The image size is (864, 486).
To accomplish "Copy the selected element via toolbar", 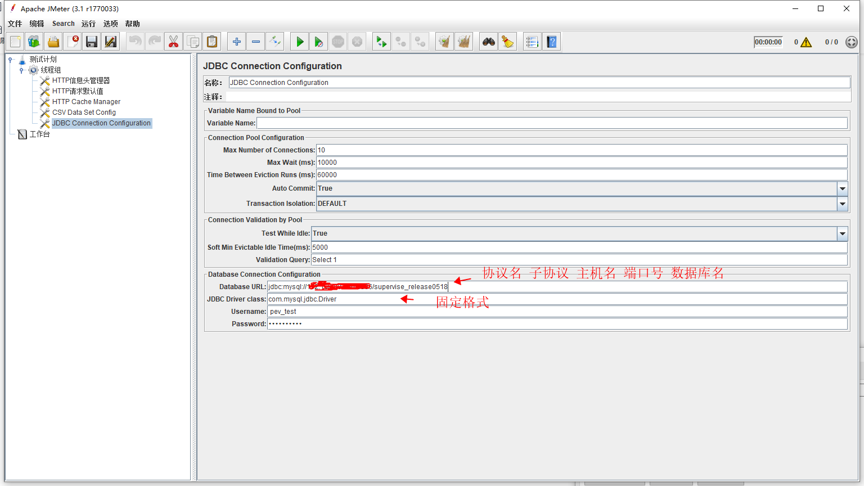I will click(192, 42).
